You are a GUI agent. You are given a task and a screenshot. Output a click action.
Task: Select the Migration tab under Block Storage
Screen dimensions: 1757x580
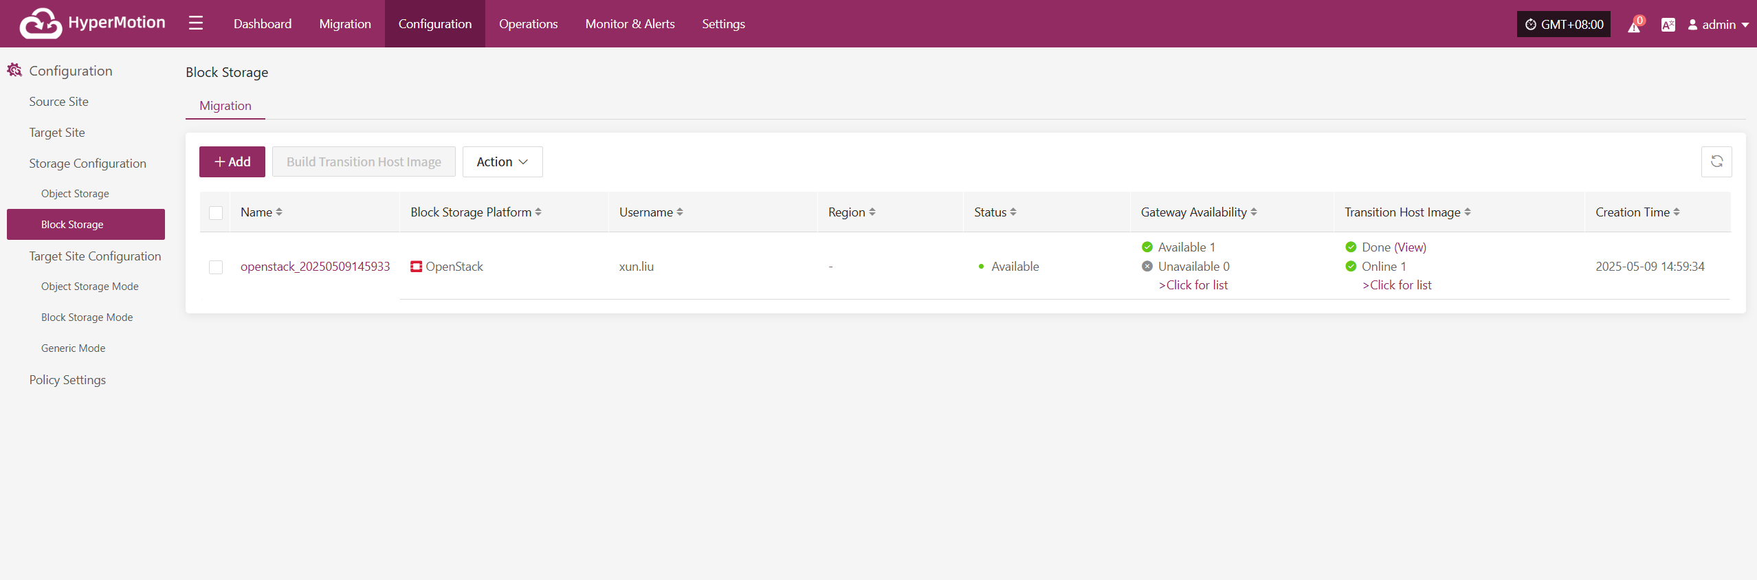coord(225,106)
